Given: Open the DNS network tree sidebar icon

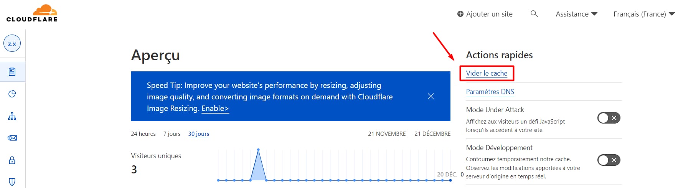Looking at the screenshot, I should (x=12, y=116).
